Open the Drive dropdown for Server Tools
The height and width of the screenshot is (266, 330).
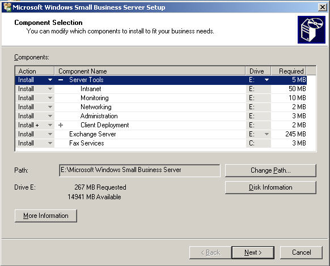click(x=266, y=80)
